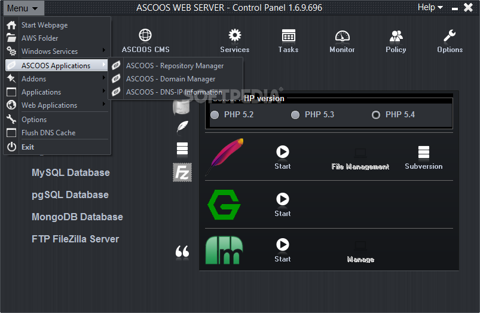Open the Monitor gauge icon
The image size is (480, 313).
click(x=343, y=35)
